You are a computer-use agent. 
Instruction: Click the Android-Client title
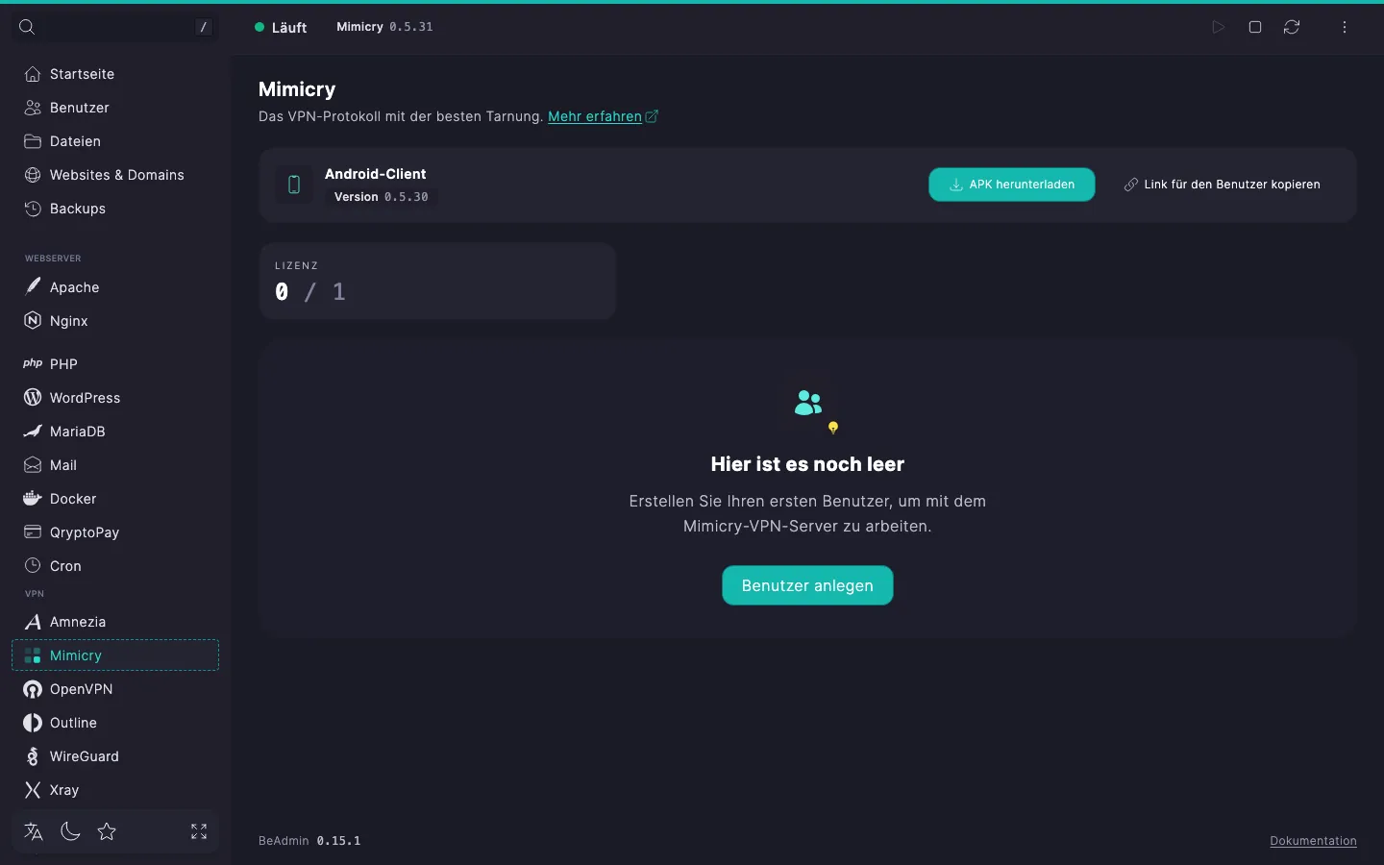(x=375, y=174)
